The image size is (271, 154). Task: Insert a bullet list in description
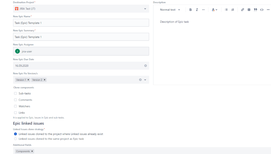(226, 10)
